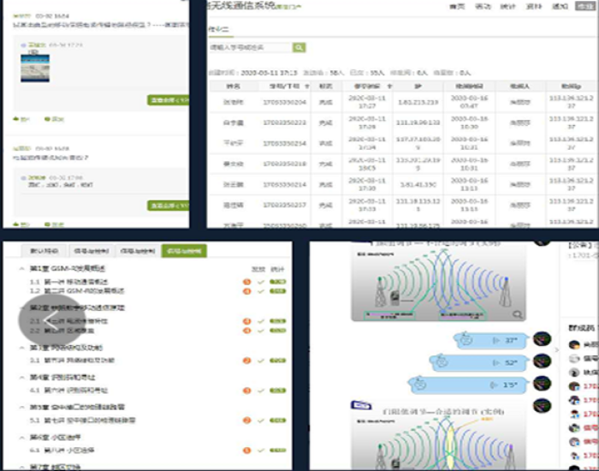Viewport: 599px width, 471px height.
Task: Open the first tab in course panel
Action: click(44, 251)
